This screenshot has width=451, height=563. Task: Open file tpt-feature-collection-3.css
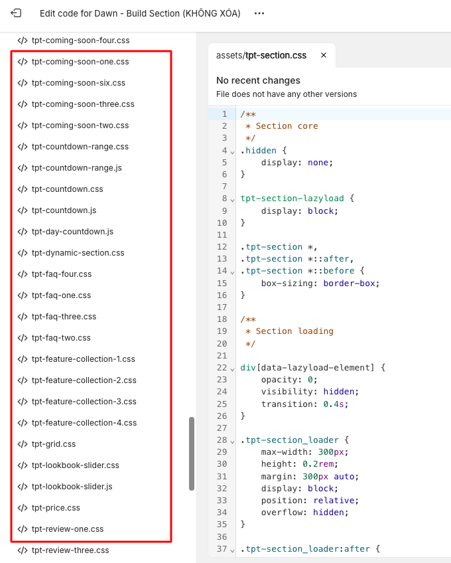pyautogui.click(x=84, y=402)
